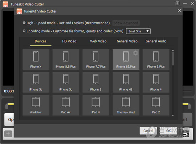Minimize the main TunesKit window

coord(185,4)
